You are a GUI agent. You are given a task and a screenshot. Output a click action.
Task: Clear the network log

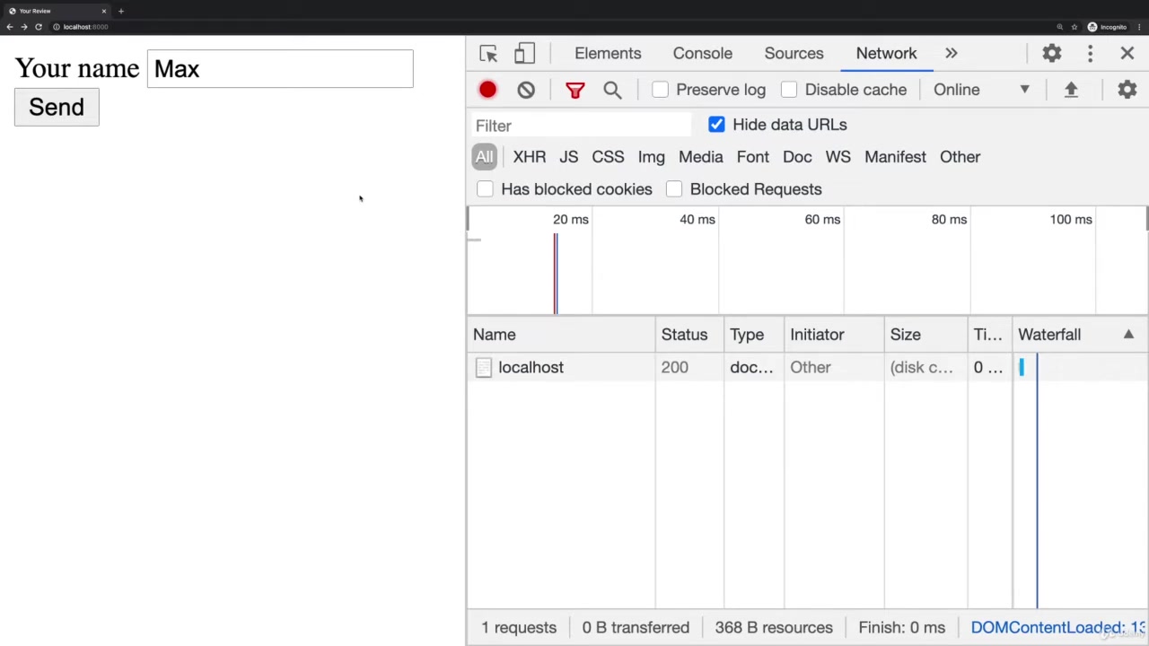coord(526,90)
